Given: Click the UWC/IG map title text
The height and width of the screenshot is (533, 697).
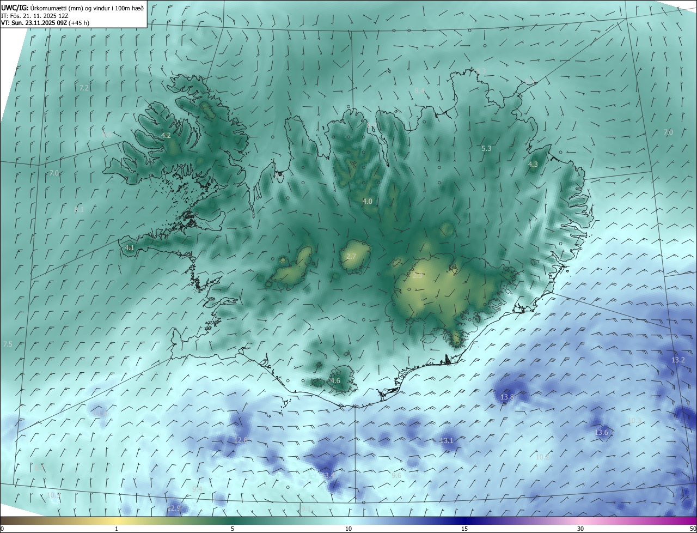Looking at the screenshot, I should point(72,8).
